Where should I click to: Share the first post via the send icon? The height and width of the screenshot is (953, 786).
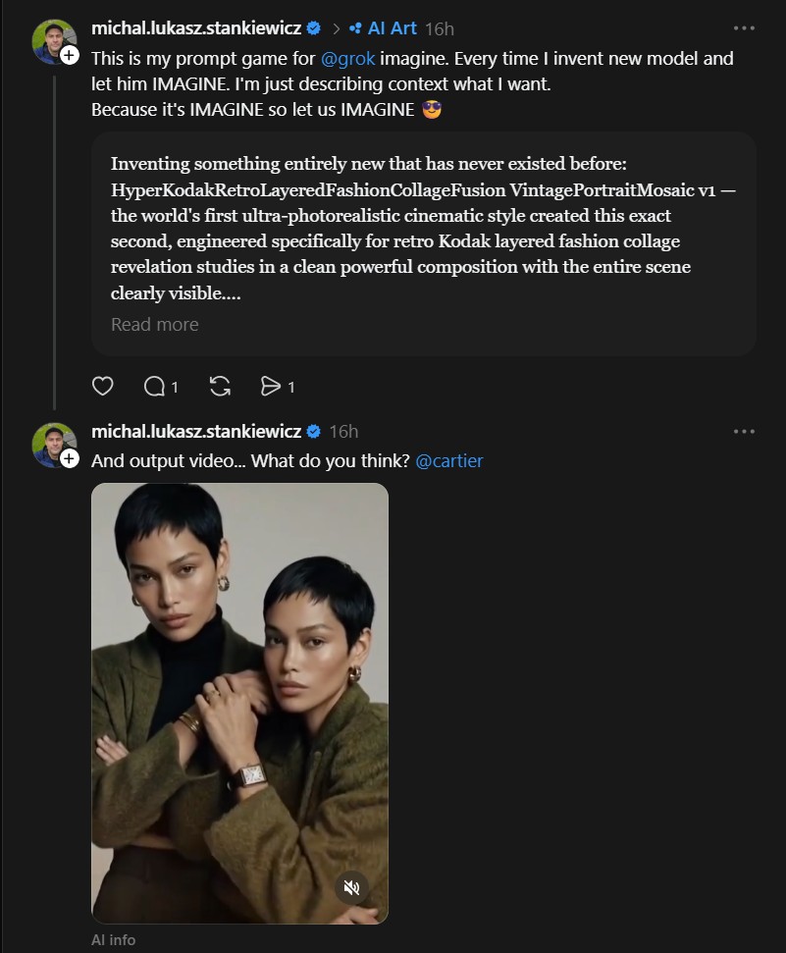(x=271, y=387)
